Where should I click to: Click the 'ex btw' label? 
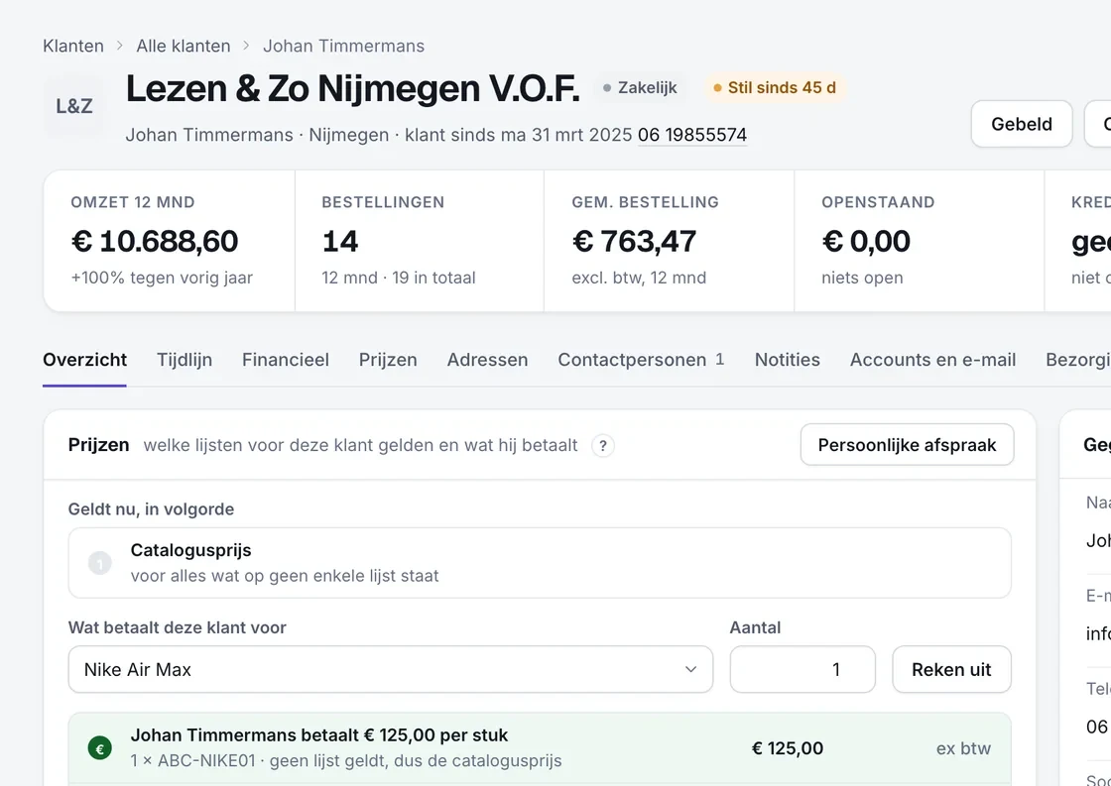point(963,748)
